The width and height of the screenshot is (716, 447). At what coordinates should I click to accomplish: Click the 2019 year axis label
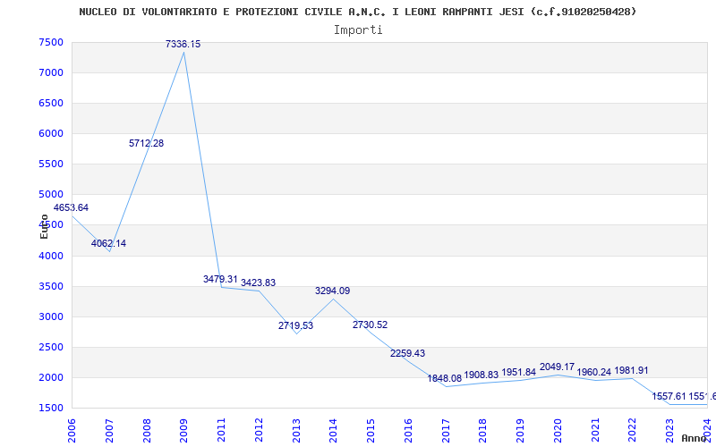pyautogui.click(x=521, y=431)
